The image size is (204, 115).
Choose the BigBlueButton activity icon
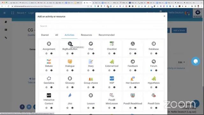(x=70, y=44)
